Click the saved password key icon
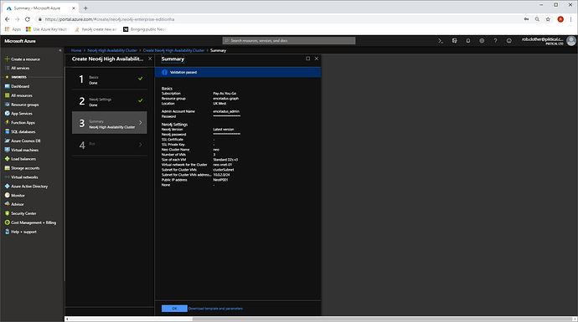The image size is (578, 322). click(526, 19)
